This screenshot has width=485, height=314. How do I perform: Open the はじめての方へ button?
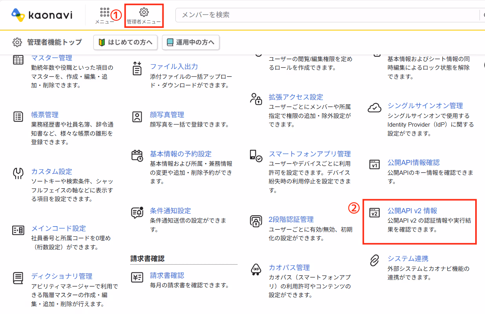(126, 42)
